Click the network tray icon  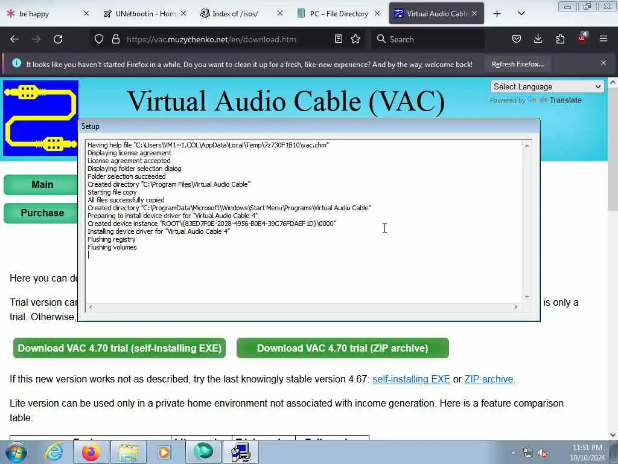tap(527, 453)
